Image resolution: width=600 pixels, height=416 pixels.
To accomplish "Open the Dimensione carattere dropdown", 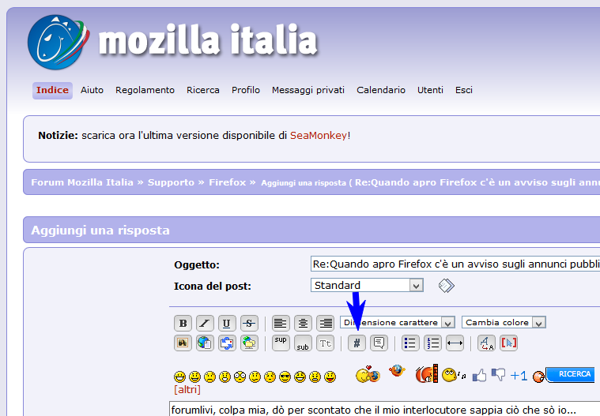I will click(x=397, y=322).
